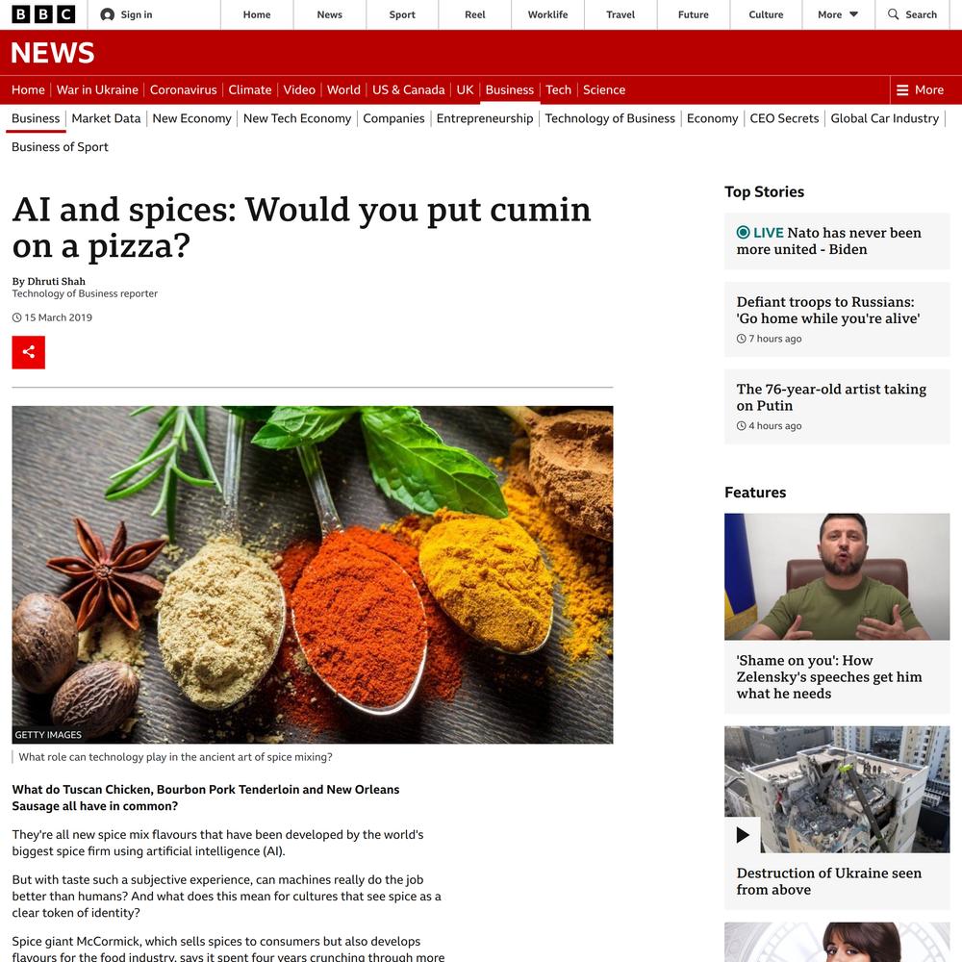Click the LIVE indicator icon
Viewport: 962px width, 962px height.
tap(743, 233)
